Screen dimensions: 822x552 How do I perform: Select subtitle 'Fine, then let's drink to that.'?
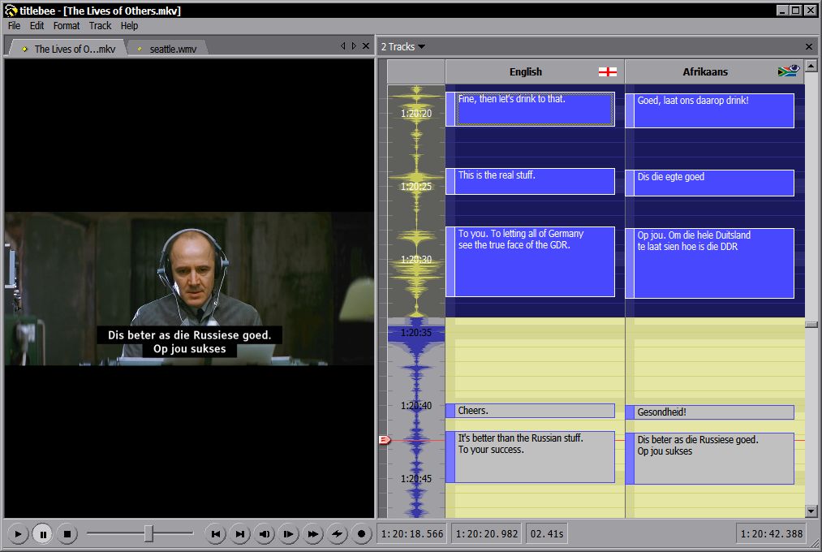coord(530,109)
